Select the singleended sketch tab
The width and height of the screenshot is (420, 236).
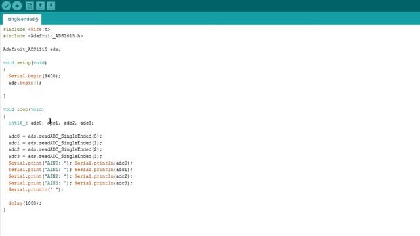coord(22,19)
